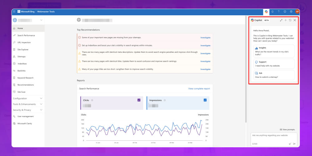Expand the Copilot panel to full size

(x=281, y=20)
